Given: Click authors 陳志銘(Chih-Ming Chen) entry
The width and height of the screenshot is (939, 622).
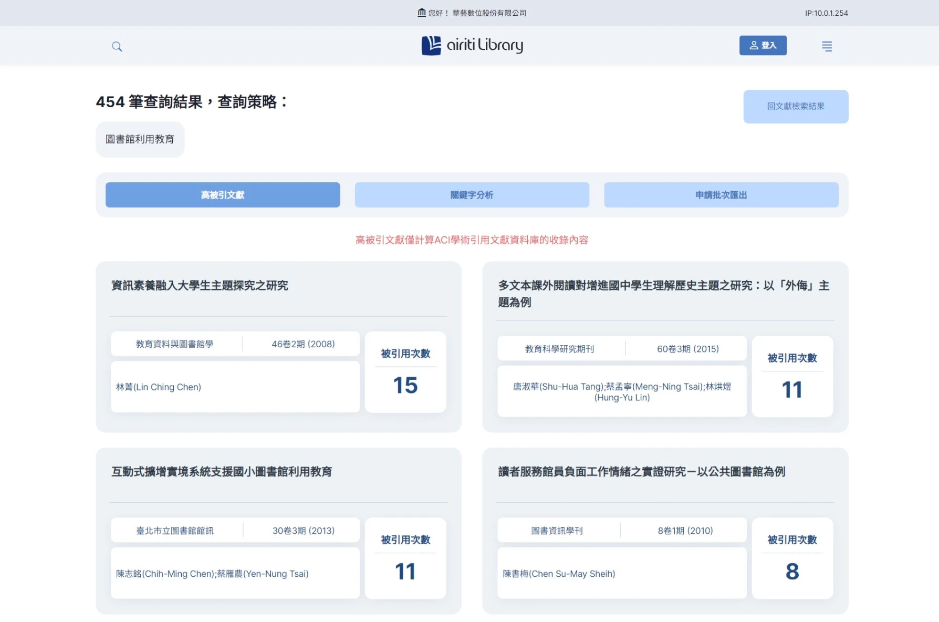Looking at the screenshot, I should 212,574.
